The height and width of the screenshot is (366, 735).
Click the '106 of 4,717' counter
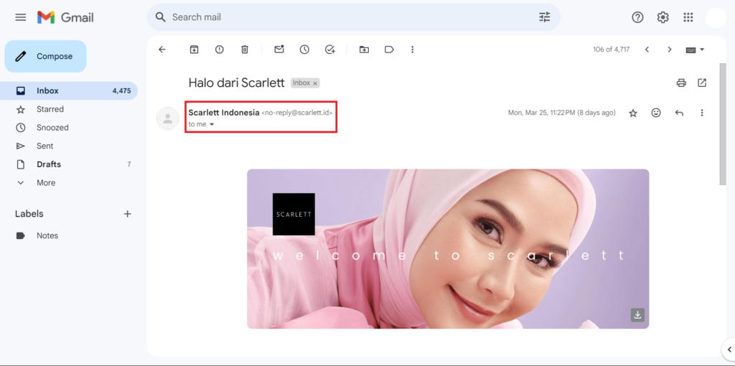[x=612, y=50]
